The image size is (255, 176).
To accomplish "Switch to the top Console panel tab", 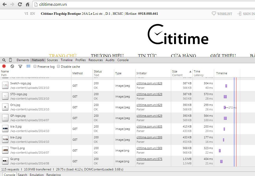I will click(x=123, y=60).
